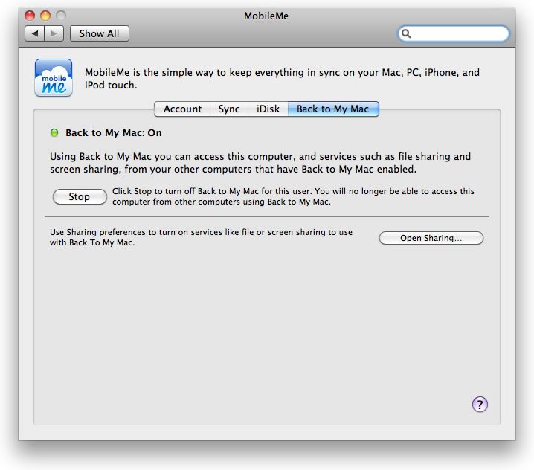This screenshot has height=470, width=534.
Task: Open help with the question mark button
Action: click(480, 405)
